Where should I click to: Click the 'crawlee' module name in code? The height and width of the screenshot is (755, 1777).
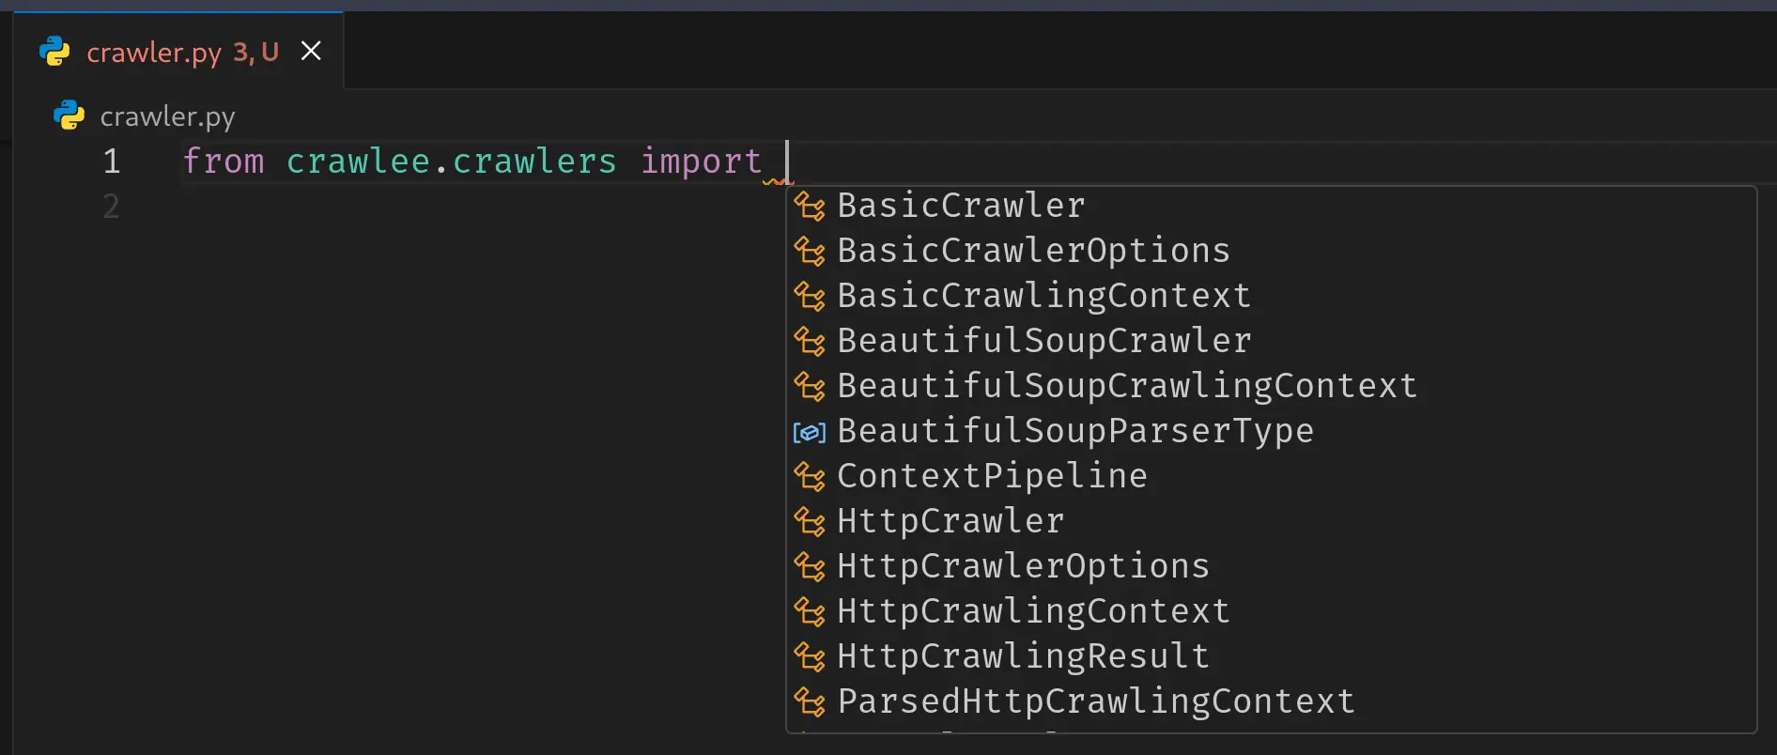358,162
